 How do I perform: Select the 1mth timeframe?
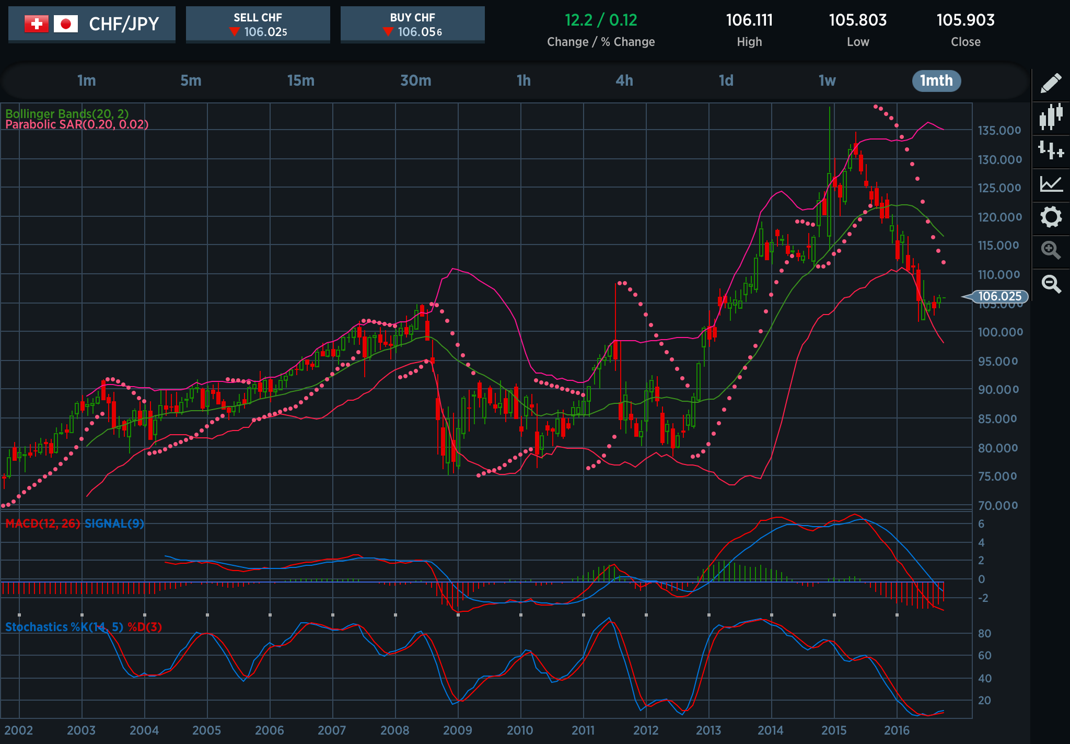click(x=936, y=80)
